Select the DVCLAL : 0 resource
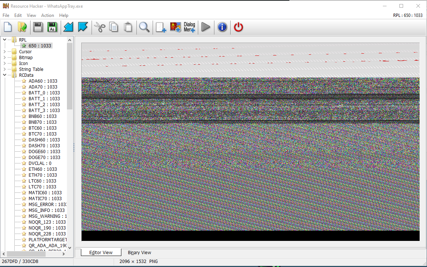This screenshot has height=267, width=427. (x=40, y=163)
